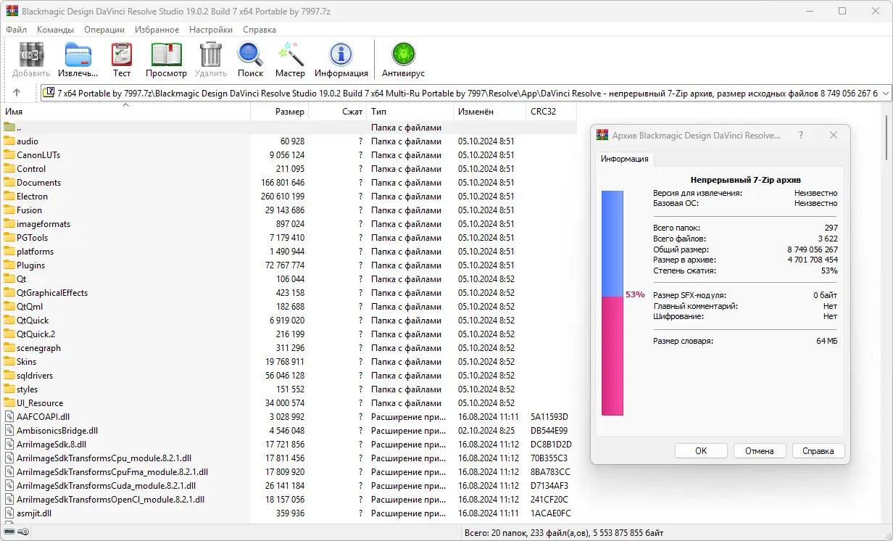The image size is (893, 541).
Task: Sort by the Изменён column header
Action: (x=490, y=112)
